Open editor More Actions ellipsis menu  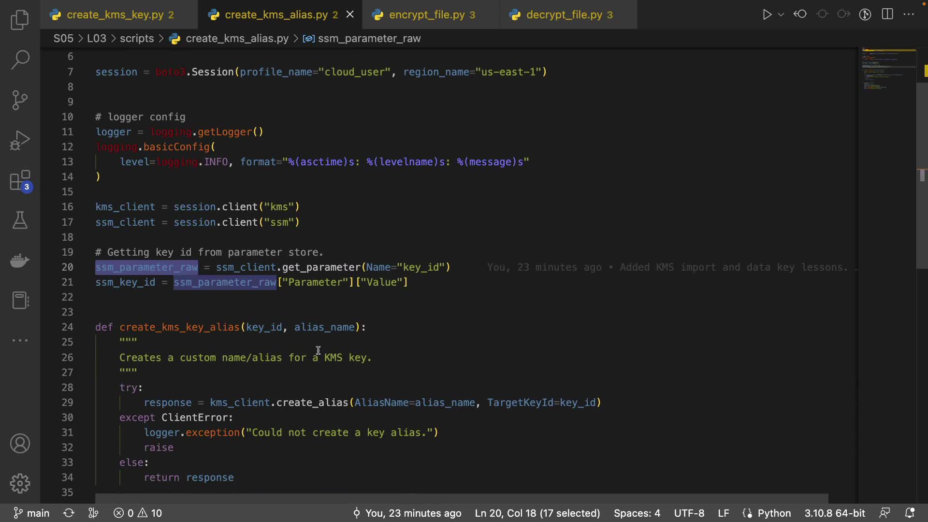tap(909, 14)
